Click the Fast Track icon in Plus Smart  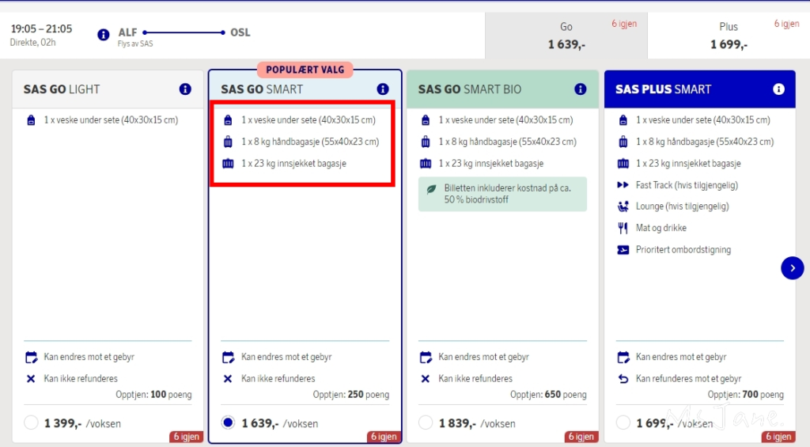(x=623, y=185)
